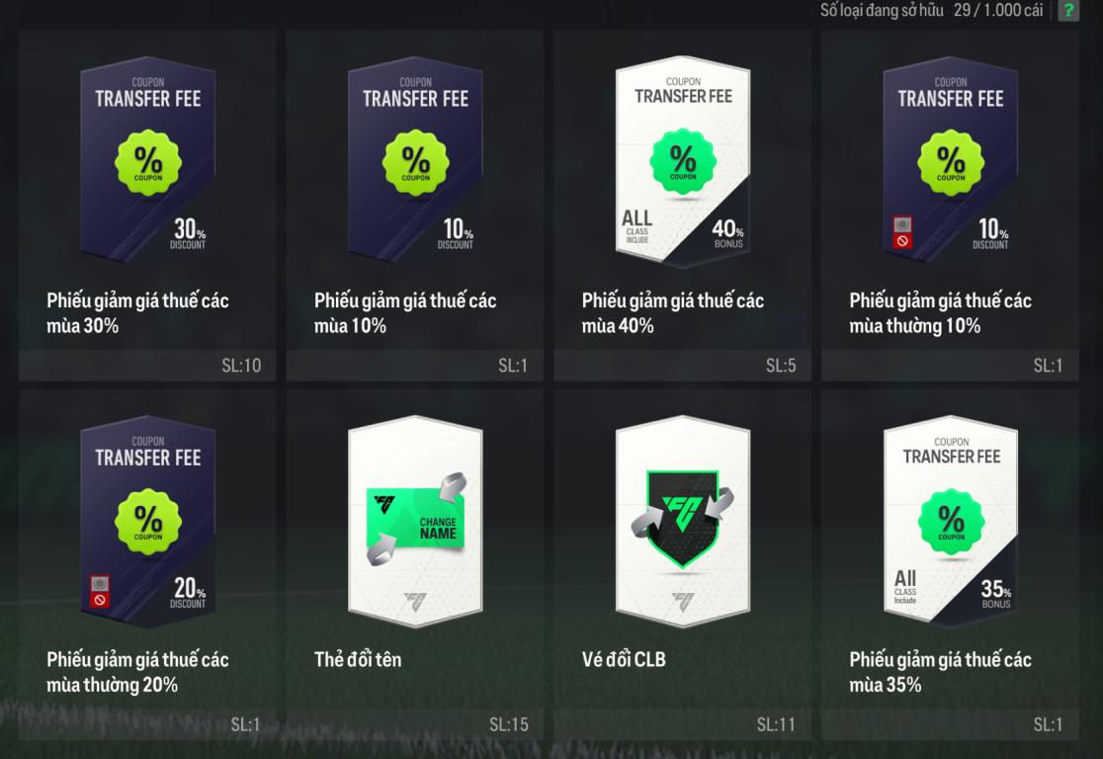The width and height of the screenshot is (1103, 759).
Task: Click the green percent badge on 40% coupon
Action: (682, 161)
